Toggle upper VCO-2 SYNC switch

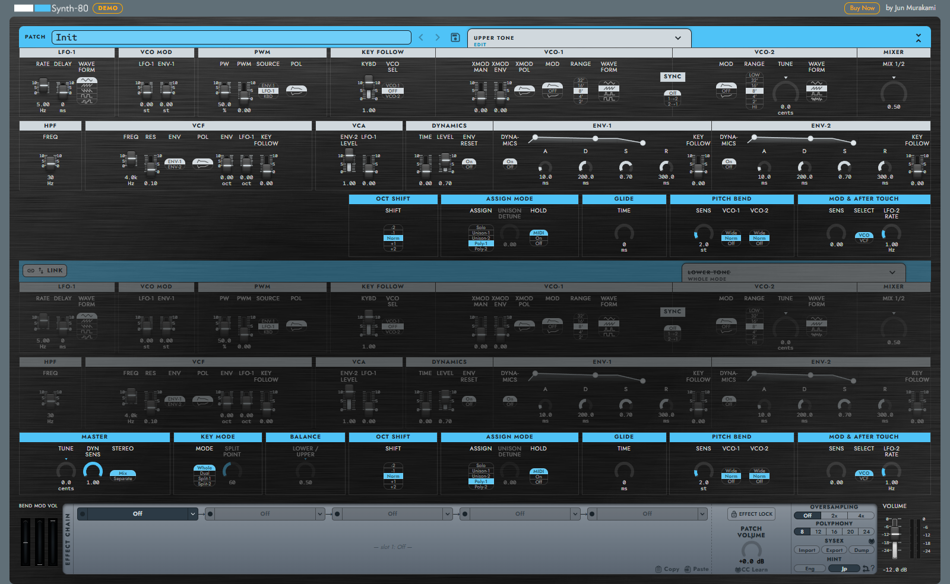point(673,98)
